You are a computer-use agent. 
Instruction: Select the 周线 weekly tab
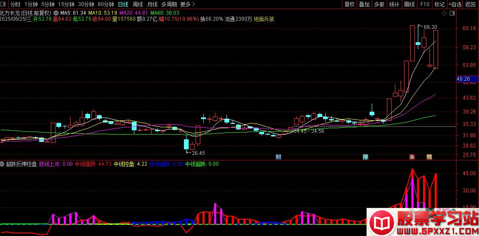[x=138, y=4]
